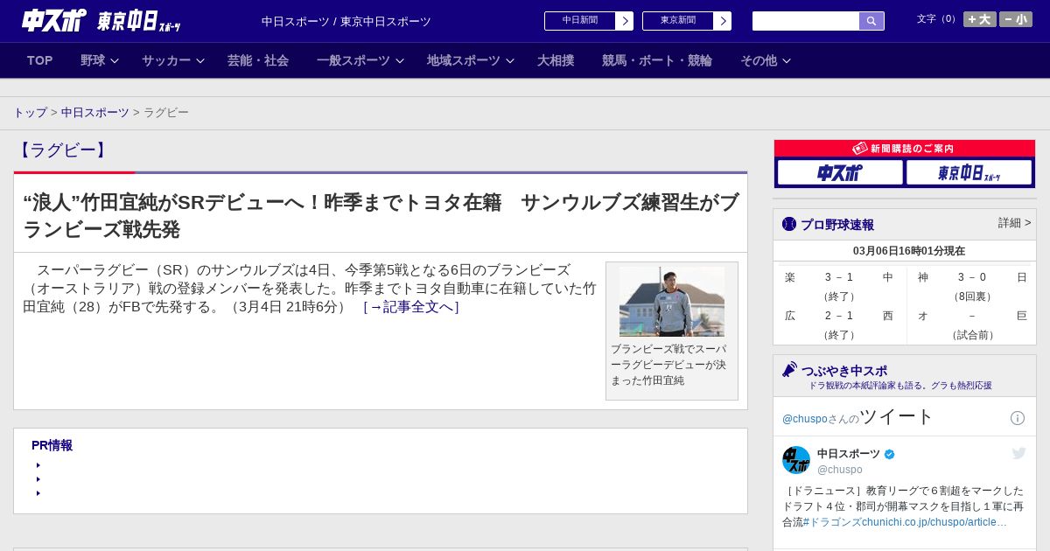Focus the header search input field

point(806,21)
